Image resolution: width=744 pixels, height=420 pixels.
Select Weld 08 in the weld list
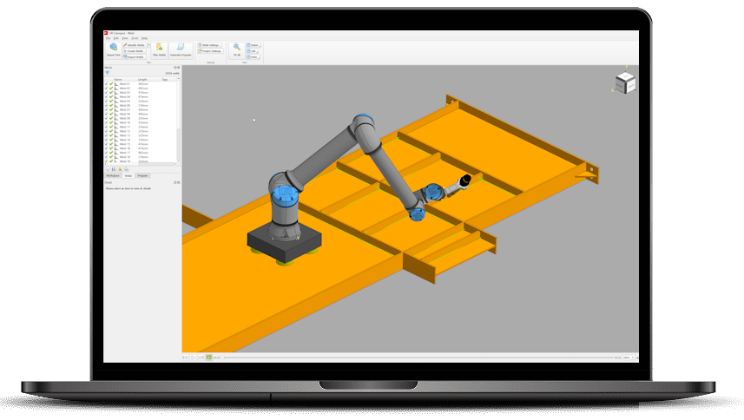pyautogui.click(x=125, y=115)
